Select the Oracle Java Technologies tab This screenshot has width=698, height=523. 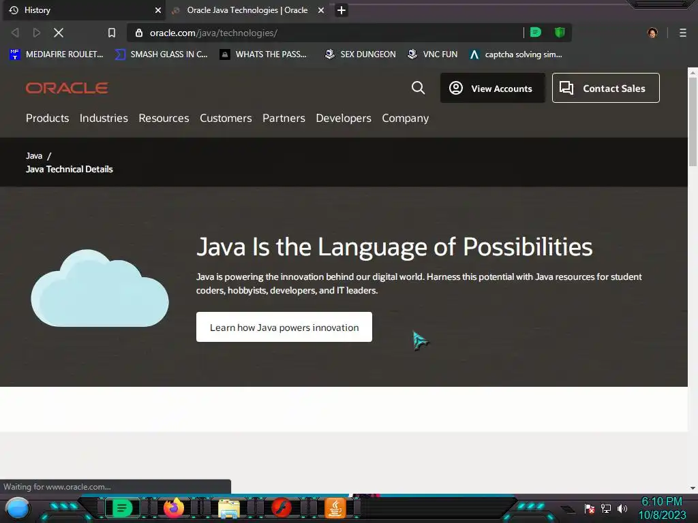(x=247, y=10)
